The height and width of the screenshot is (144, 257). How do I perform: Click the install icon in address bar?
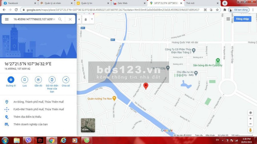(x=211, y=10)
